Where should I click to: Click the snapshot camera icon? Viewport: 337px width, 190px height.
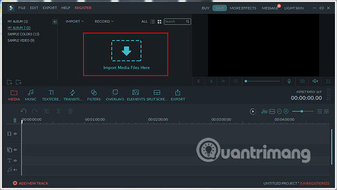tap(302, 81)
